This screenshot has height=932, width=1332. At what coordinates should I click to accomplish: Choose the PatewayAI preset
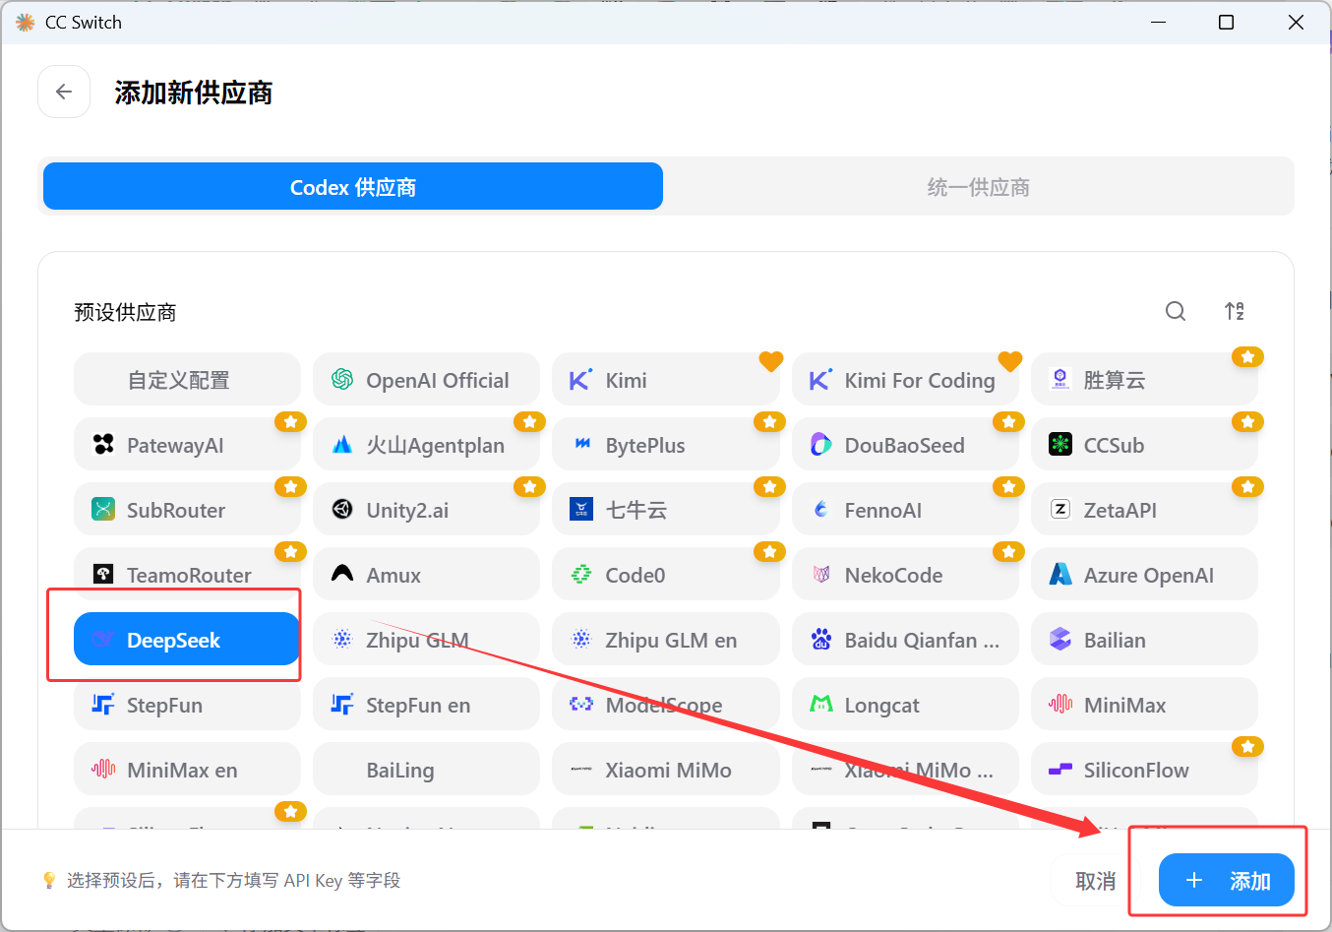187,445
